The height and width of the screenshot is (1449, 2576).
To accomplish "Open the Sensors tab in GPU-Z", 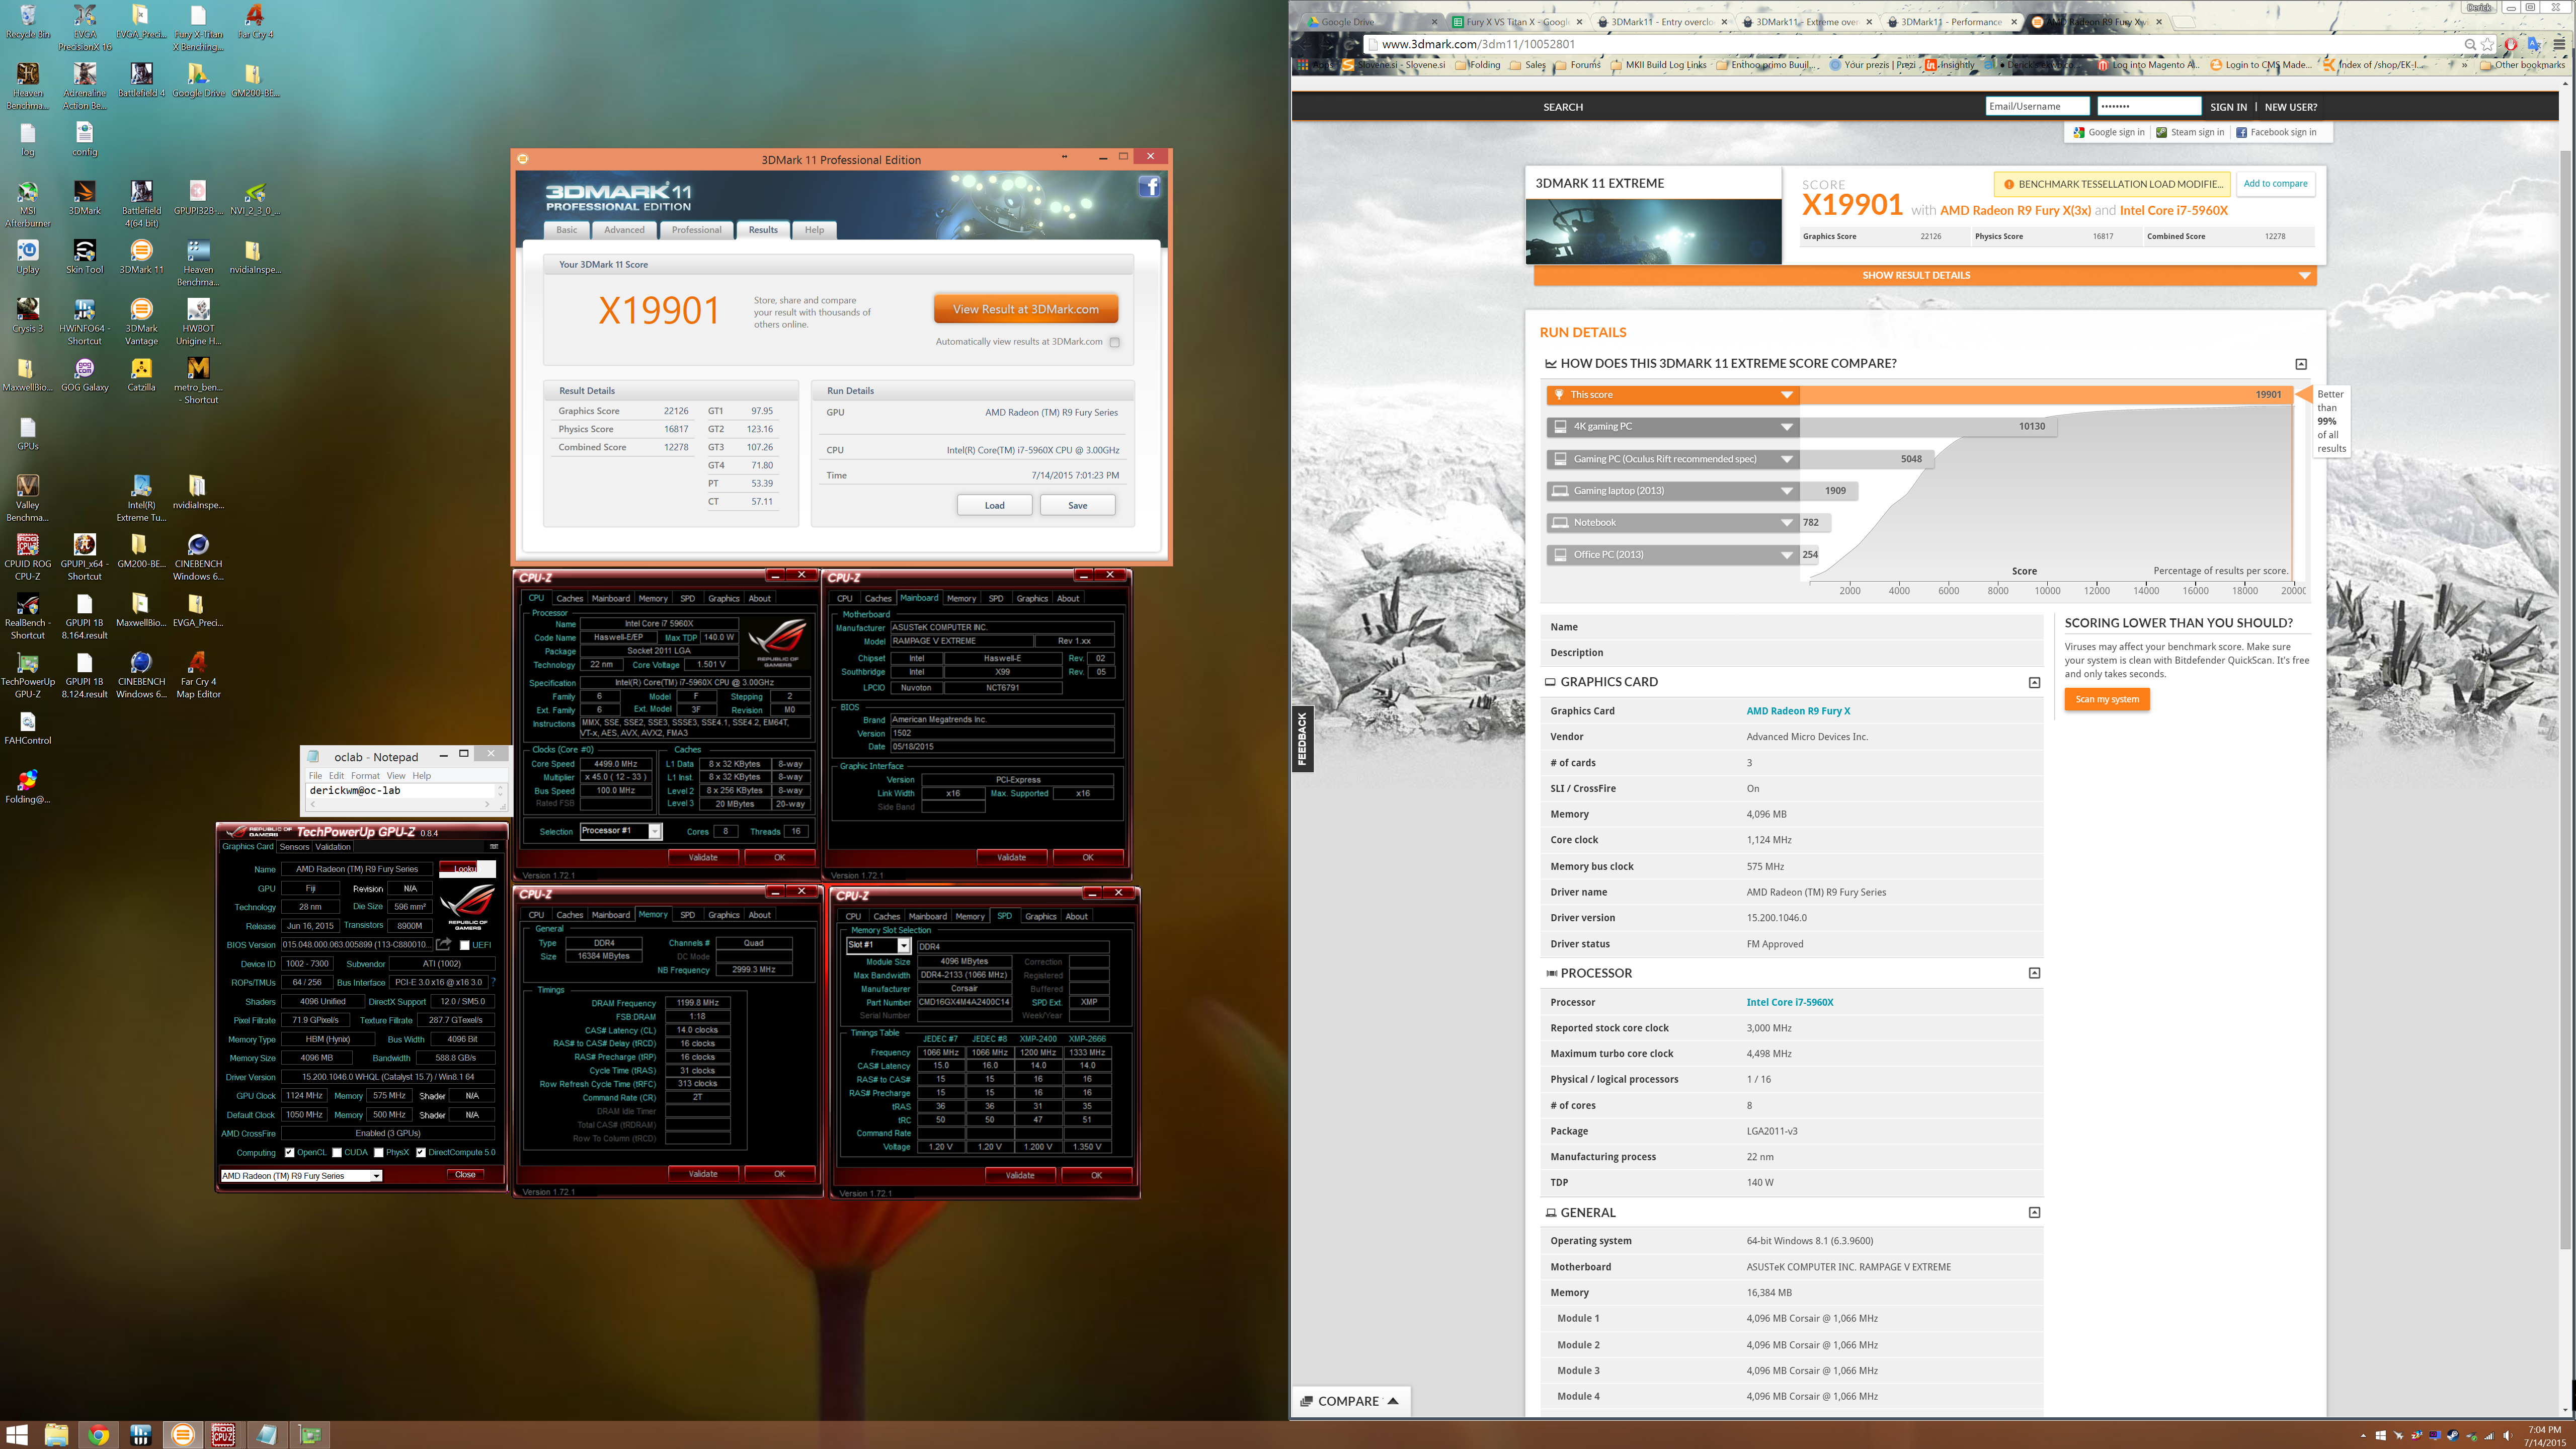I will point(294,847).
